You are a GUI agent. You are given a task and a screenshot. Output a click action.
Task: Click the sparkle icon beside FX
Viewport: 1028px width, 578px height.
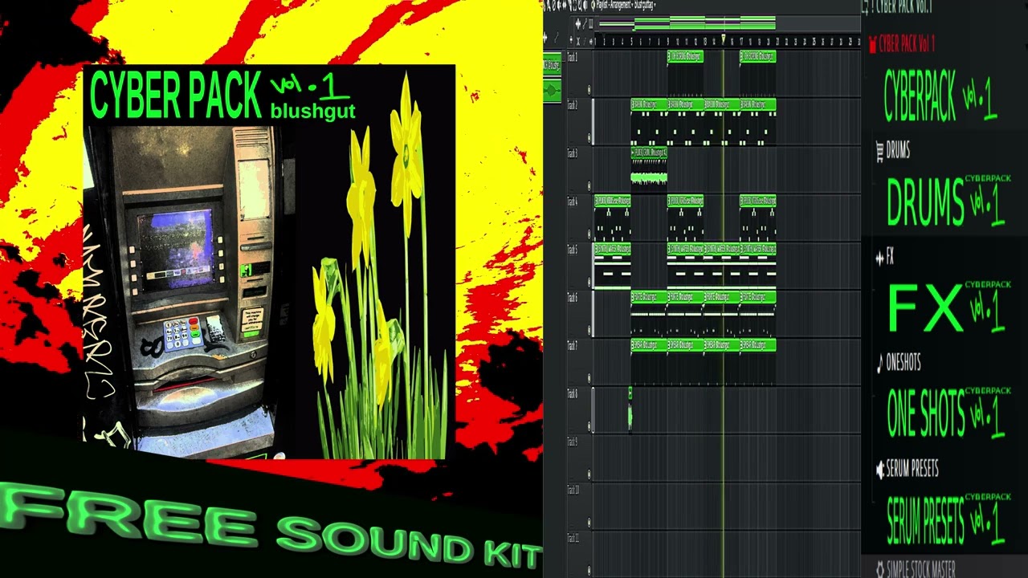[879, 258]
